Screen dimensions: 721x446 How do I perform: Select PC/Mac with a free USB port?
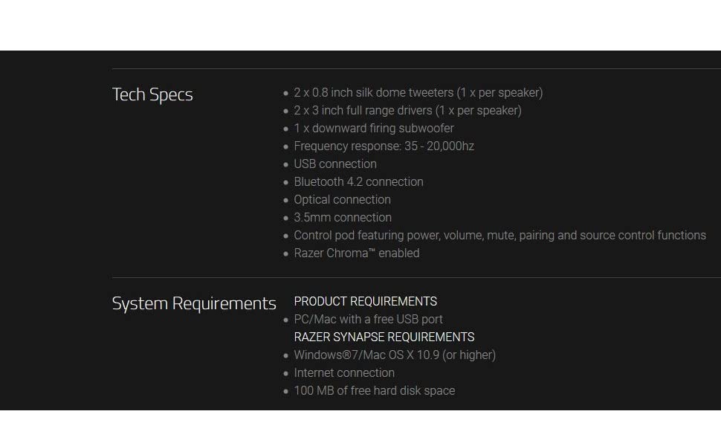pos(369,320)
